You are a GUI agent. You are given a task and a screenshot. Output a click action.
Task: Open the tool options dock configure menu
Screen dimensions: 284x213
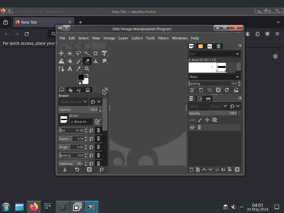(x=106, y=89)
